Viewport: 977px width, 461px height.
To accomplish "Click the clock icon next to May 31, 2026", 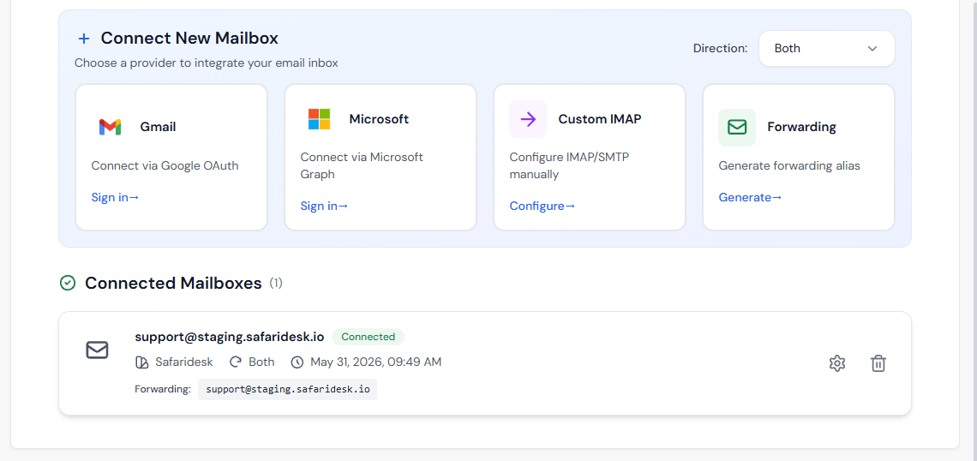I will pyautogui.click(x=298, y=362).
